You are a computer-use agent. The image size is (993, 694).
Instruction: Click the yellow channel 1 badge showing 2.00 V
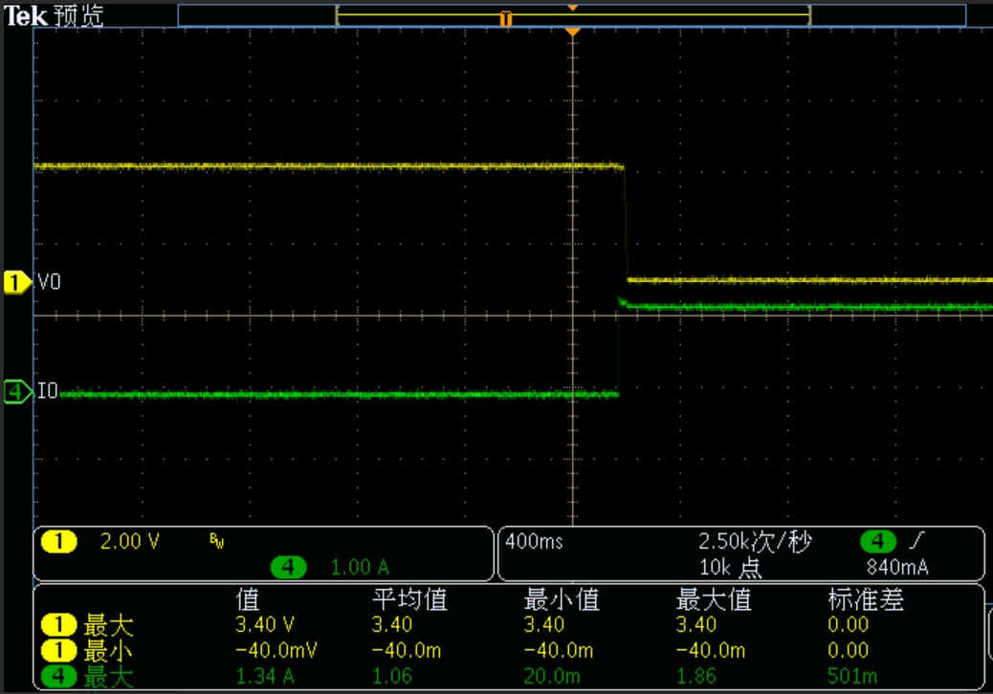[x=59, y=542]
